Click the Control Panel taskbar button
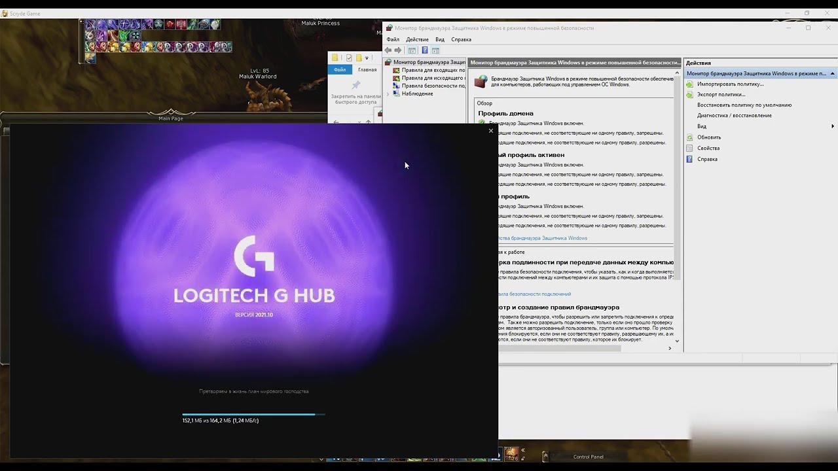Viewport: 838px width, 471px height. click(588, 457)
